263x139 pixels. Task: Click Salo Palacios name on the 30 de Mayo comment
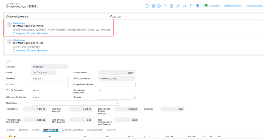pyautogui.click(x=19, y=23)
